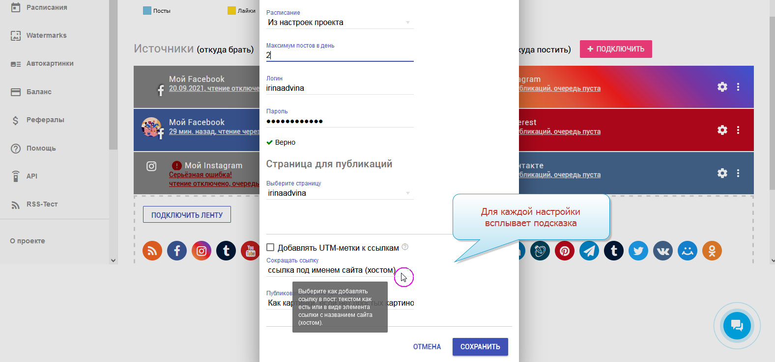Click the RSS feed source icon
The width and height of the screenshot is (775, 362).
pyautogui.click(x=152, y=251)
